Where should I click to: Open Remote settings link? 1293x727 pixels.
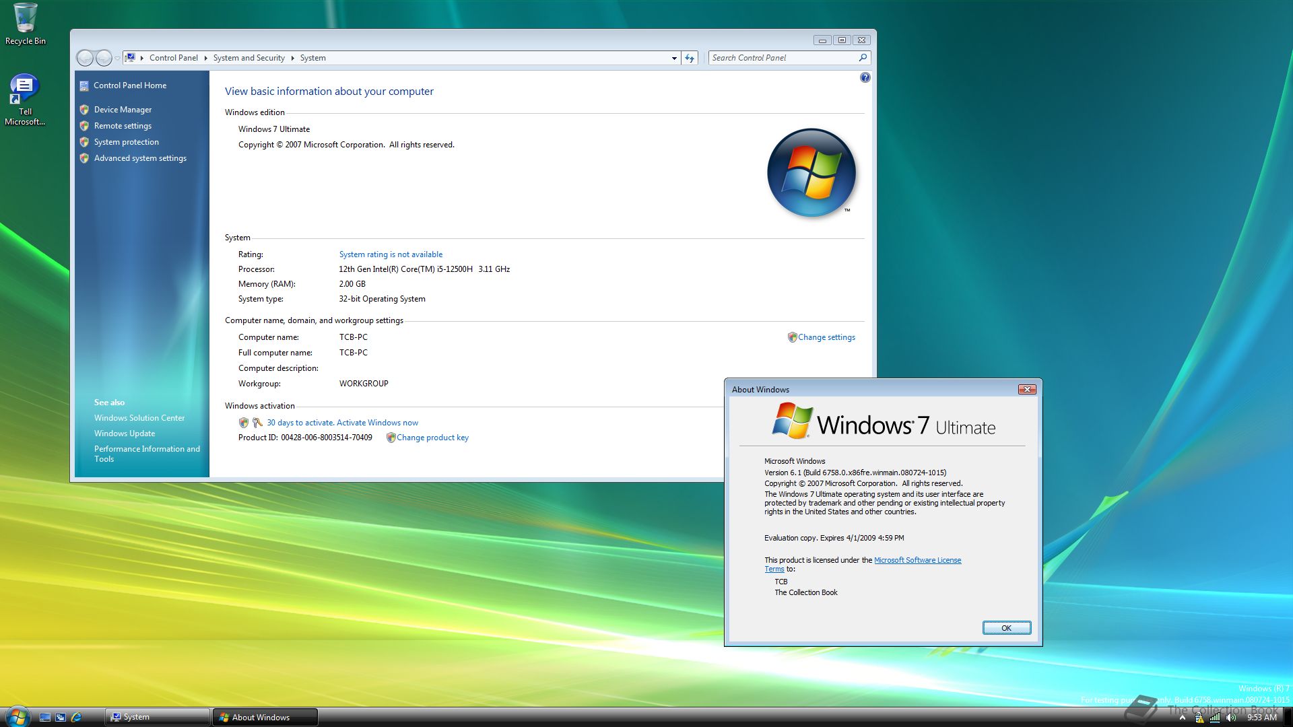pyautogui.click(x=123, y=126)
